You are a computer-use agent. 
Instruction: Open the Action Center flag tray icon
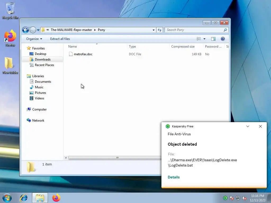click(x=232, y=198)
